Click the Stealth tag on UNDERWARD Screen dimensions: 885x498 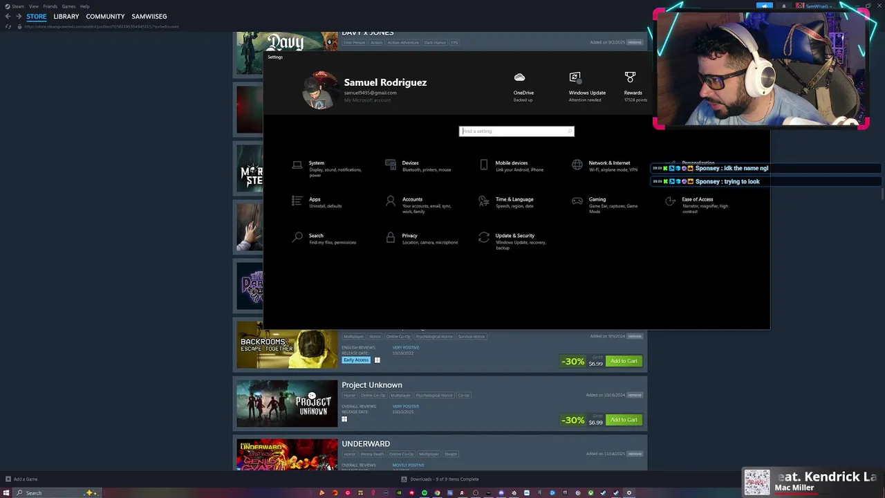point(451,454)
